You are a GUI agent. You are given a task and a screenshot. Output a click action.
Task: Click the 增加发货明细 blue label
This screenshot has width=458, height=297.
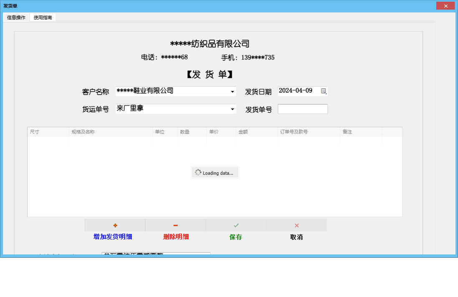113,237
